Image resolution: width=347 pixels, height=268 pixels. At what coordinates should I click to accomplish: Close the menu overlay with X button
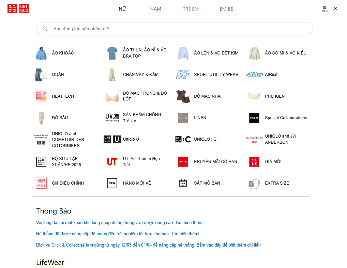pyautogui.click(x=335, y=9)
